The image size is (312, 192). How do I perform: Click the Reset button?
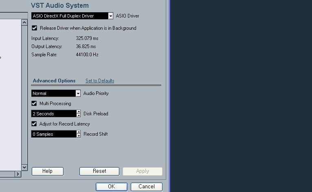[99, 171]
